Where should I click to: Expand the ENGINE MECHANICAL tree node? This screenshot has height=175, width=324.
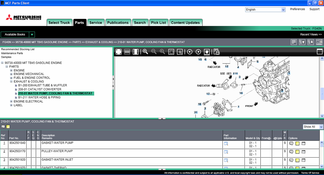point(11,74)
